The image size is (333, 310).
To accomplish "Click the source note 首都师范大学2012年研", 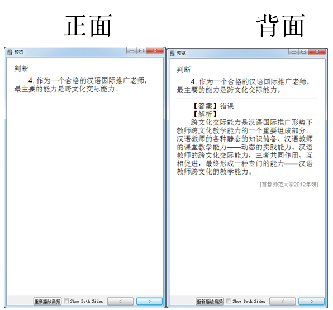I will 289,185.
